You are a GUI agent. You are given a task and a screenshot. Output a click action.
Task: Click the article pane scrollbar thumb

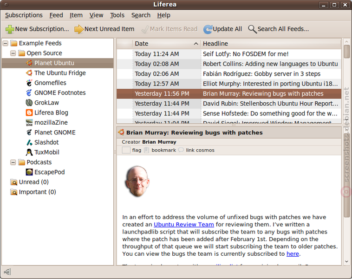pos(346,175)
